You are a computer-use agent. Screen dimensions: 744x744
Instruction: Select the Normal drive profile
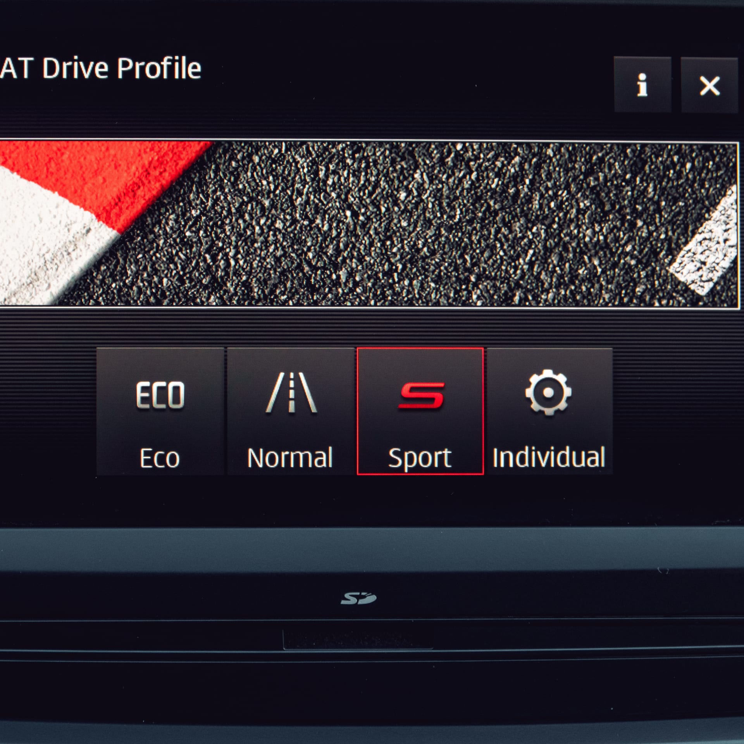pos(291,411)
